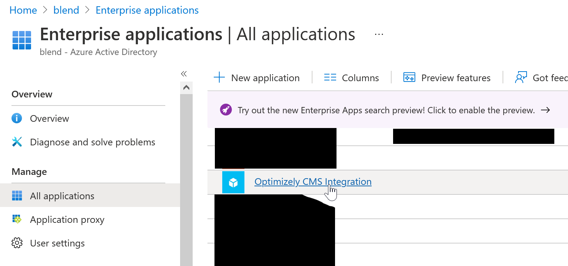Click the Diagnose wrench icon
This screenshot has height=266, width=568.
point(17,142)
